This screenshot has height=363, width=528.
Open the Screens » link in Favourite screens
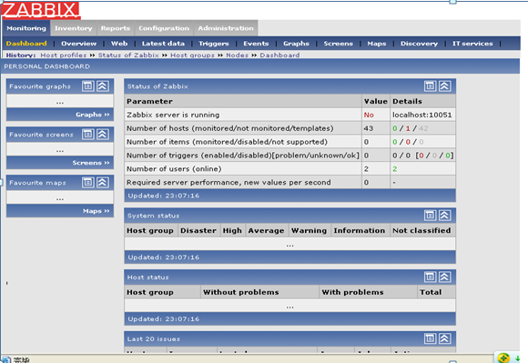pos(91,163)
